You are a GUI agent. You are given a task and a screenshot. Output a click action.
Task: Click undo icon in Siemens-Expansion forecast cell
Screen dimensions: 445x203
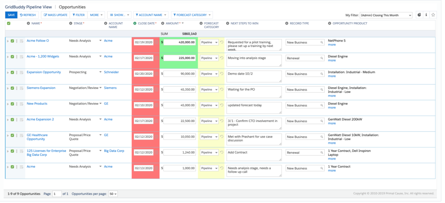tap(222, 89)
